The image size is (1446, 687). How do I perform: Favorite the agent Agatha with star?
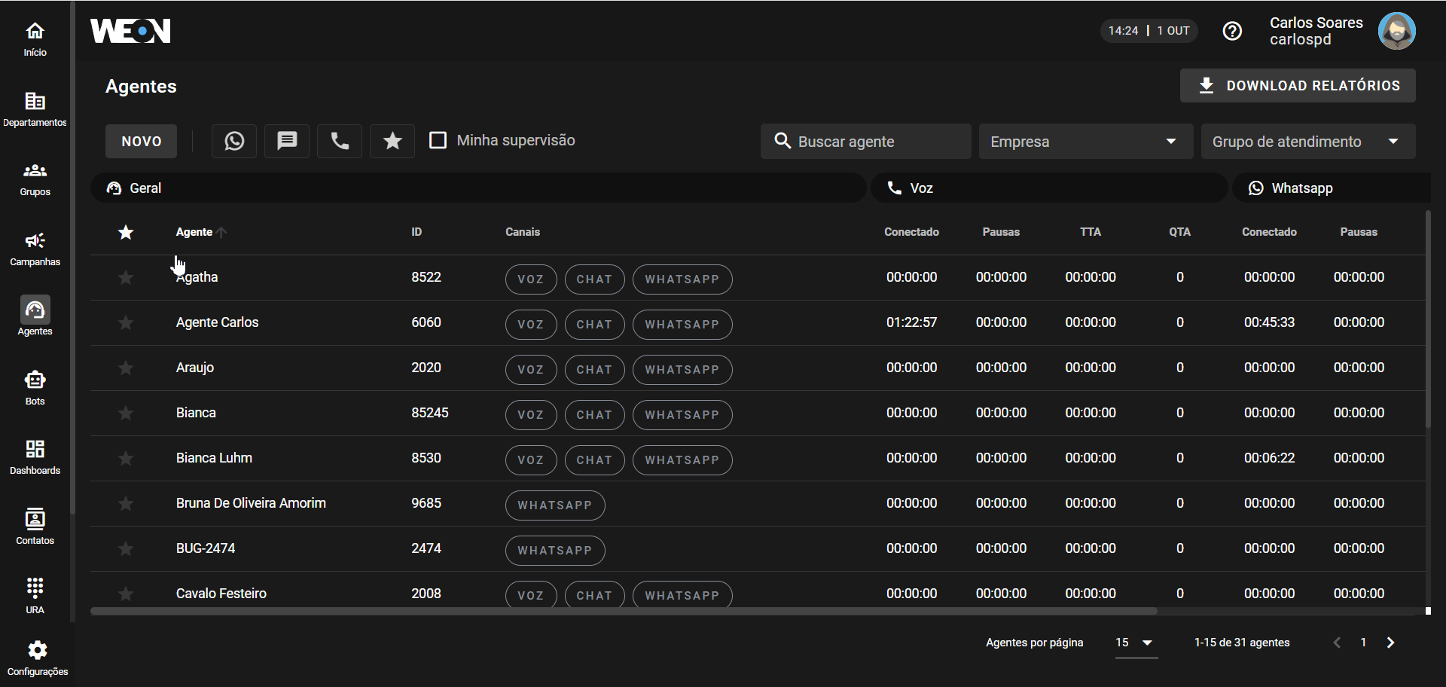(x=126, y=278)
